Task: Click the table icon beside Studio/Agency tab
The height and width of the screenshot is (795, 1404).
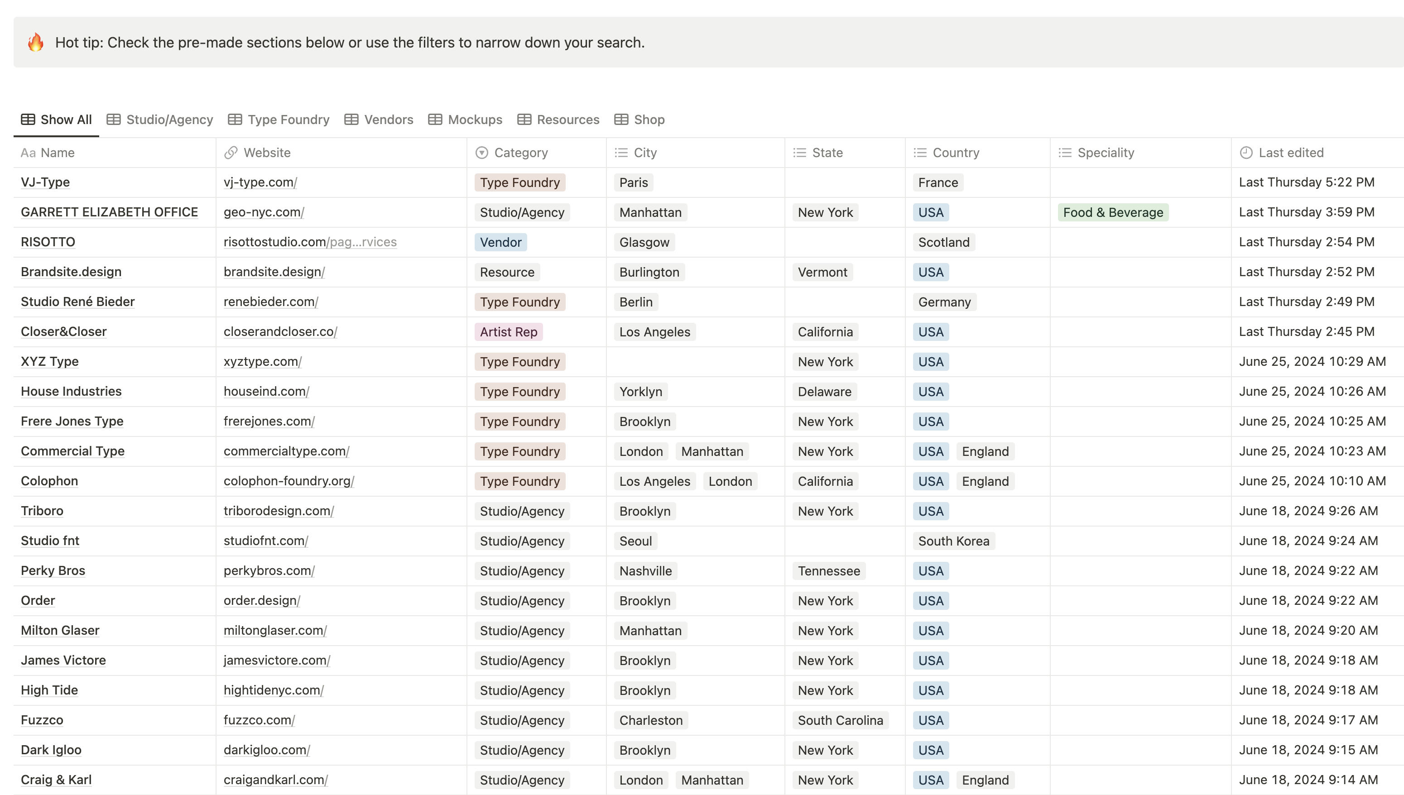Action: click(x=114, y=120)
